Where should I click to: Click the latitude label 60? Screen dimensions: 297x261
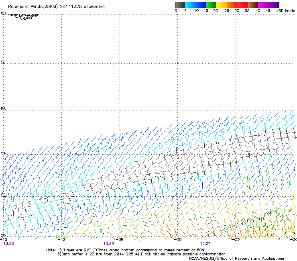[x=3, y=13]
